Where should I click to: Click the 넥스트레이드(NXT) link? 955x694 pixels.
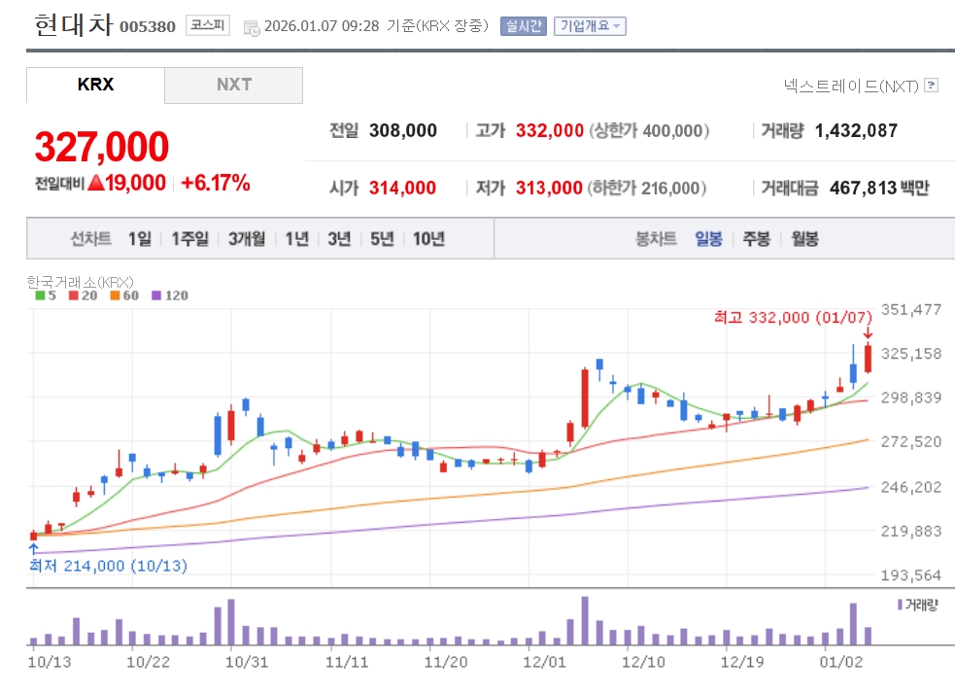pos(851,86)
